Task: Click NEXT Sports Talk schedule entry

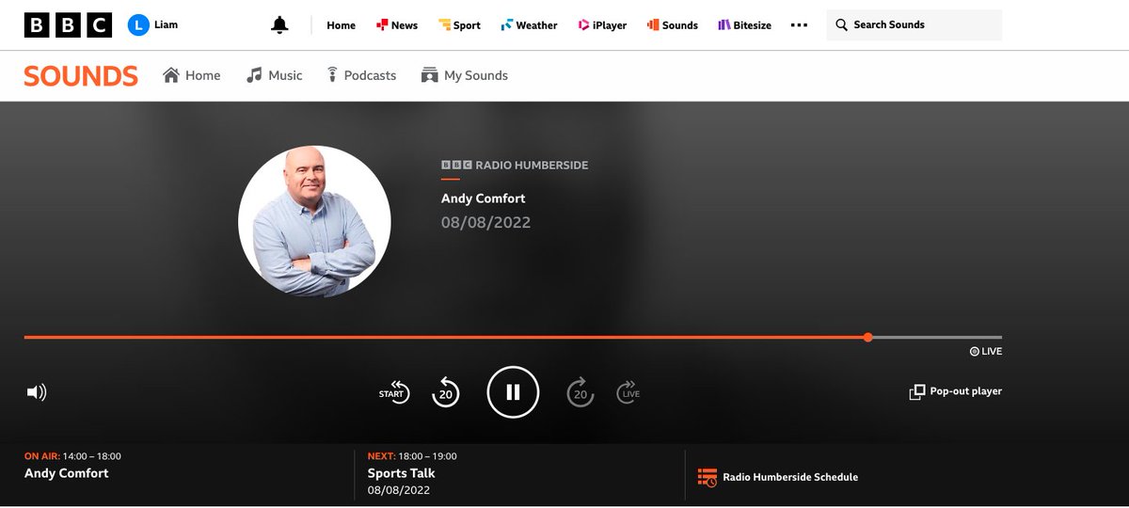Action: click(412, 473)
